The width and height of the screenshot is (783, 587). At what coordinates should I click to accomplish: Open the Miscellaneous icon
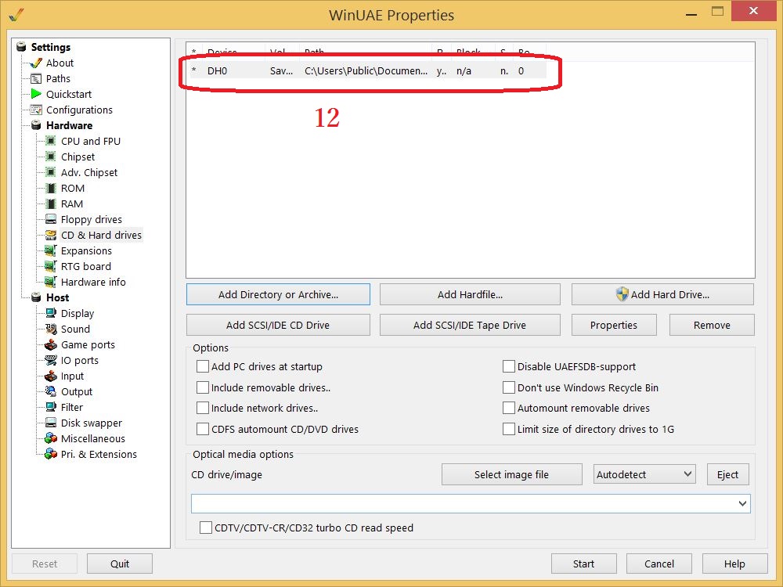coord(50,438)
